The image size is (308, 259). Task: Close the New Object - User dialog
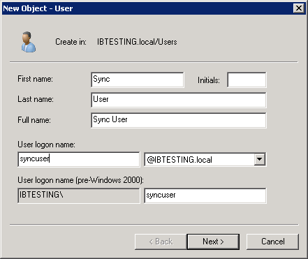pyautogui.click(x=299, y=8)
